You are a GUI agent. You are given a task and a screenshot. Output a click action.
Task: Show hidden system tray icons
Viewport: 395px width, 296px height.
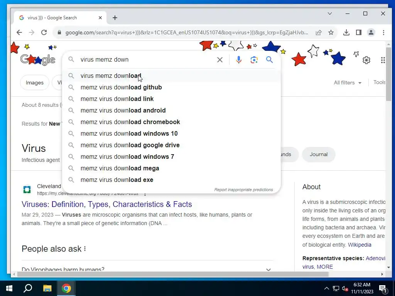pos(326,288)
